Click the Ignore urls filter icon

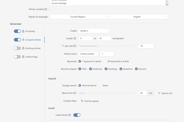tap(159, 93)
